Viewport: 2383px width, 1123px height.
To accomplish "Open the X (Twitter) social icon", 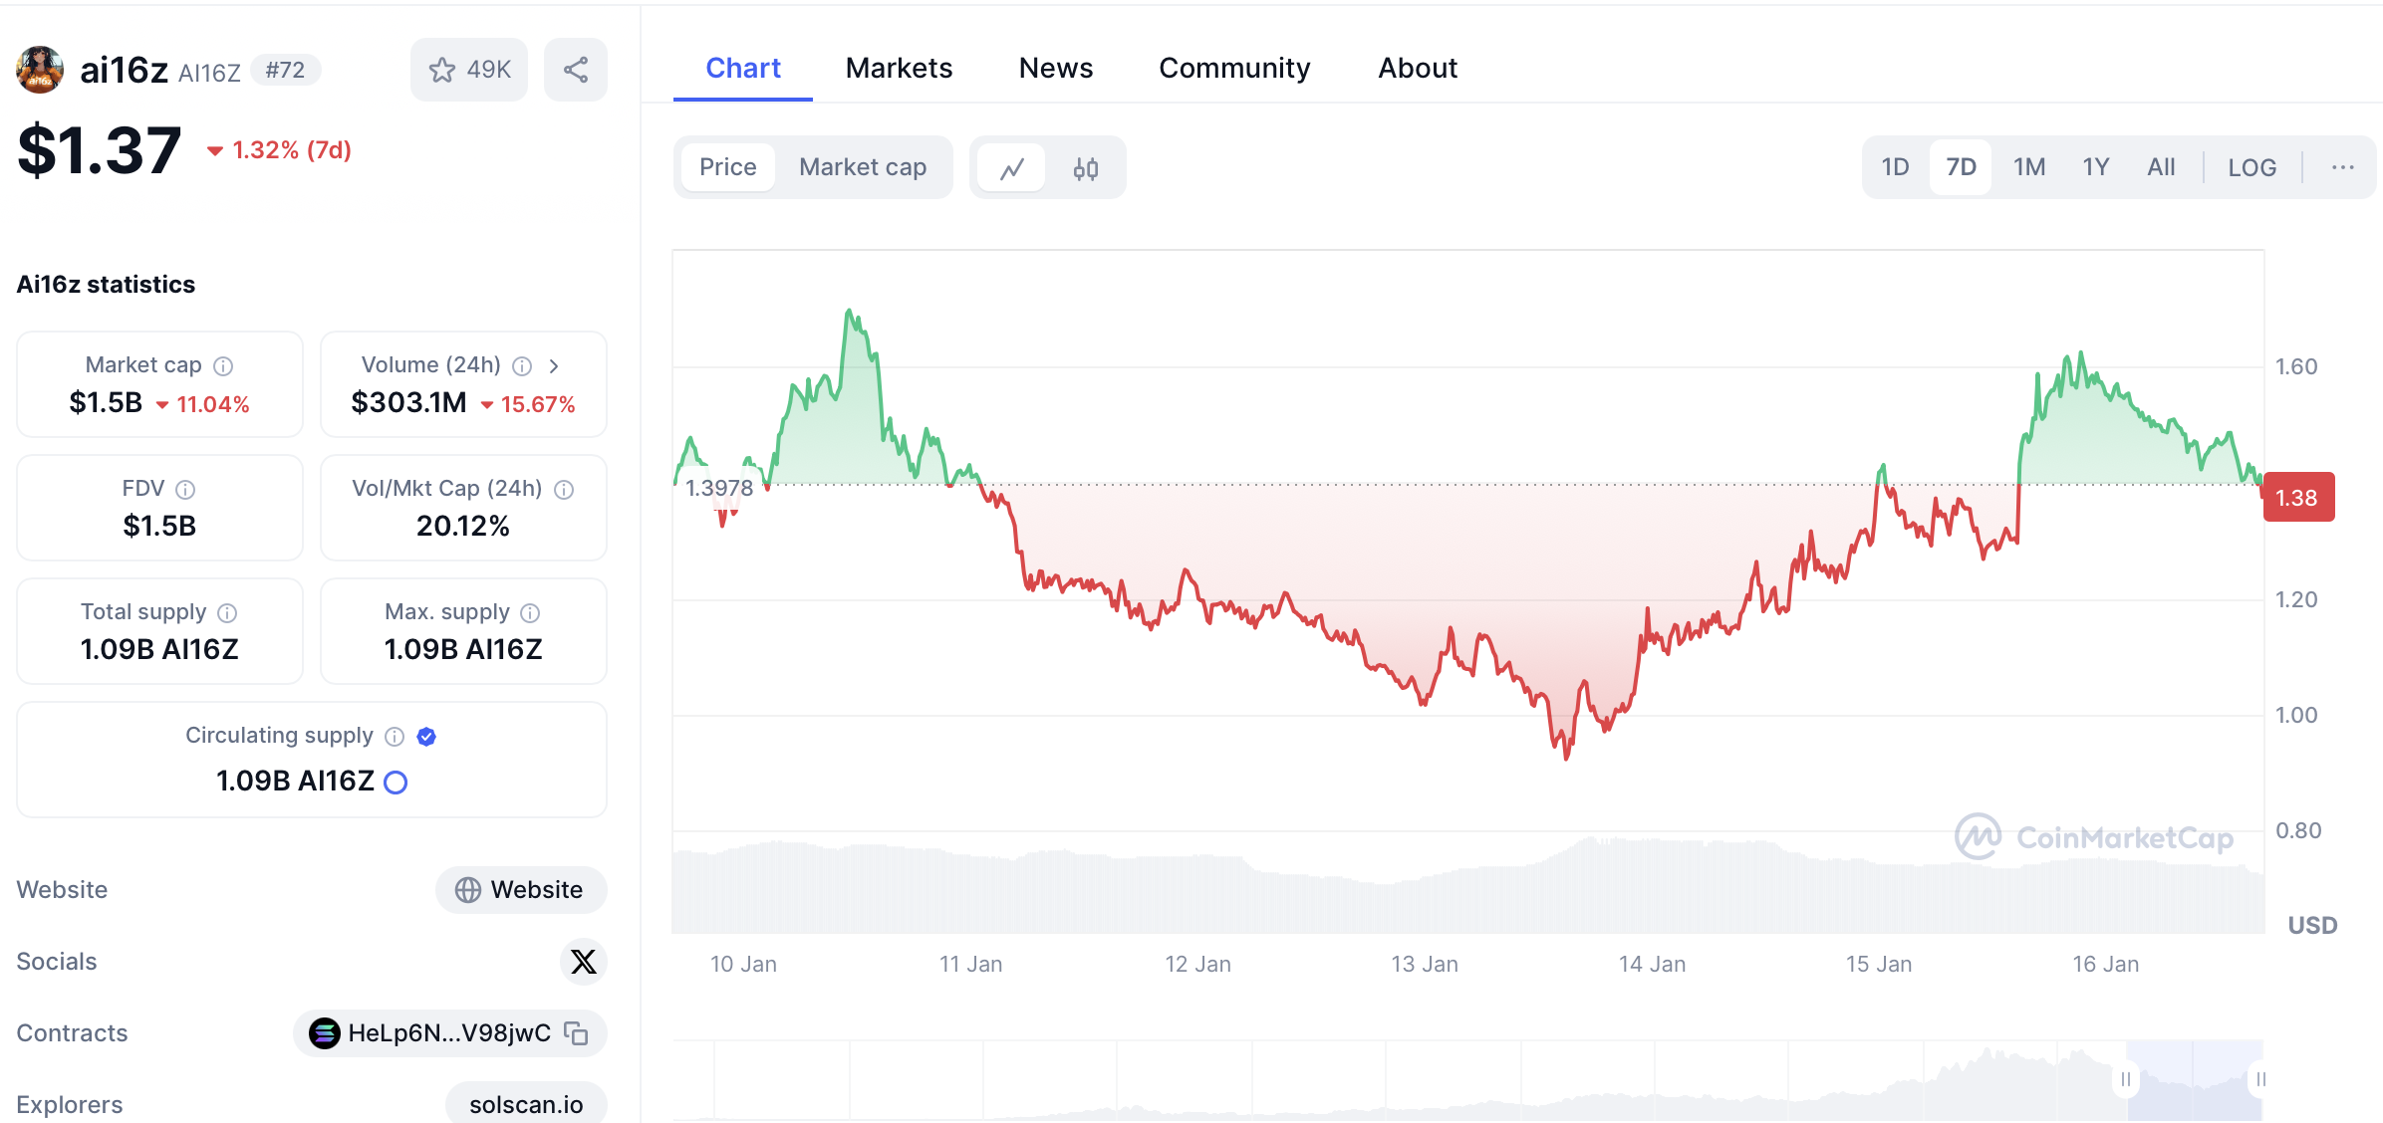I will coord(583,962).
